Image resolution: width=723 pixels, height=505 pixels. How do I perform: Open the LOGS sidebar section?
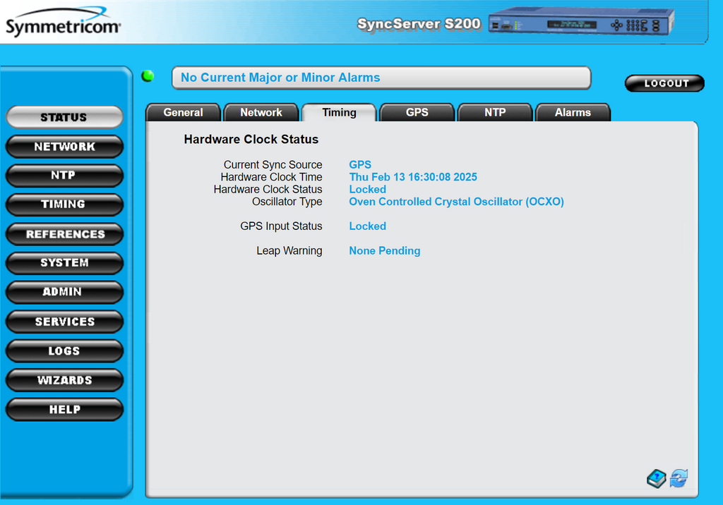point(64,351)
